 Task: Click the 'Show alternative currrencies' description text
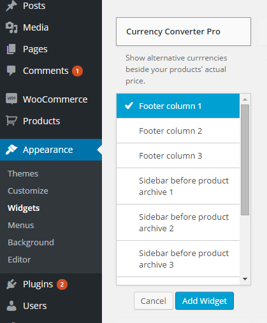click(x=177, y=69)
